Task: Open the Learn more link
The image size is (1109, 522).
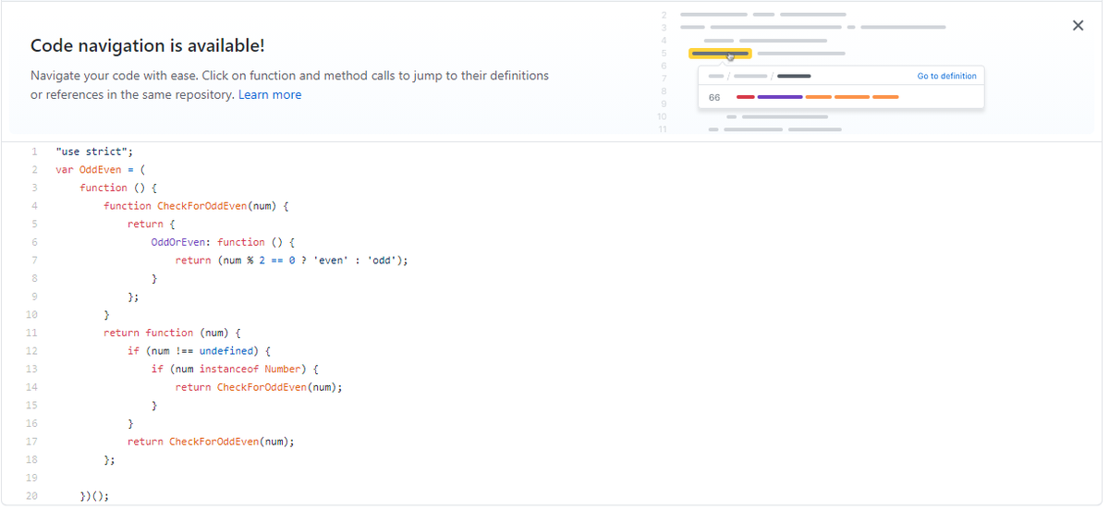Action: tap(270, 94)
